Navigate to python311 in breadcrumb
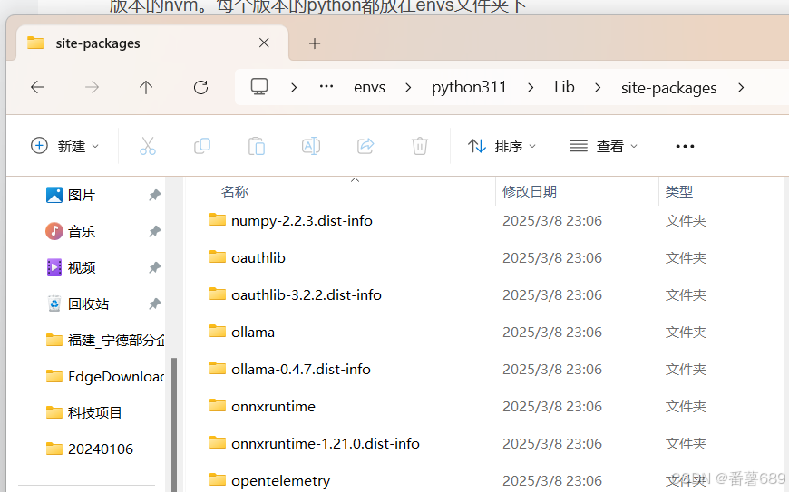This screenshot has height=492, width=789. [x=469, y=88]
